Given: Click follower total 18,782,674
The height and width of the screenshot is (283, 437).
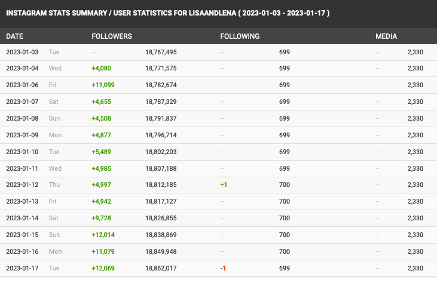Looking at the screenshot, I should (161, 85).
